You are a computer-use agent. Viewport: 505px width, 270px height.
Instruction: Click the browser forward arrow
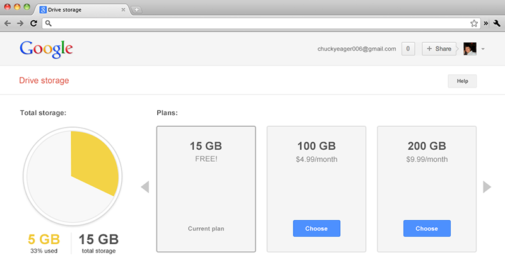coord(20,23)
